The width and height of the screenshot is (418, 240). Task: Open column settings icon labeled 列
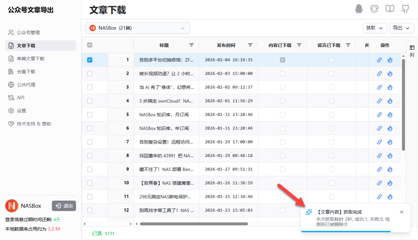click(412, 51)
